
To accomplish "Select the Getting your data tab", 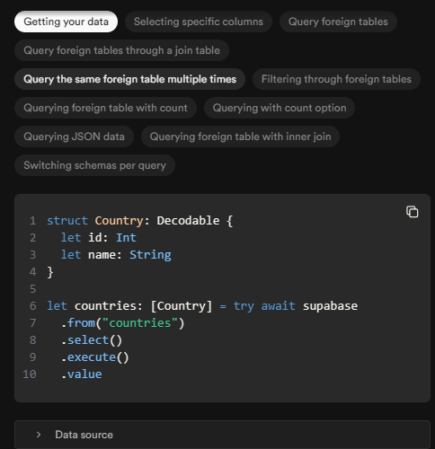I will (66, 22).
